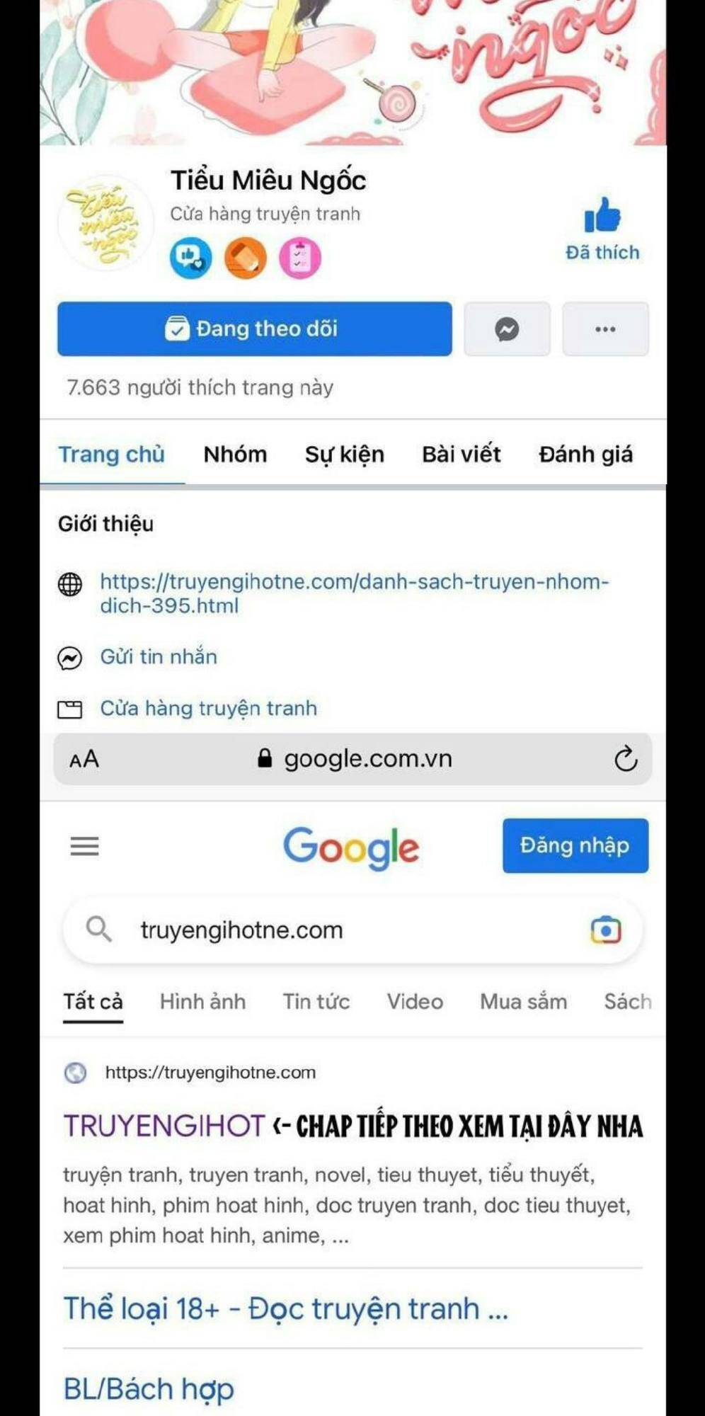This screenshot has width=705, height=1416.
Task: Toggle the Đang theo dõi follow button
Action: tap(255, 329)
